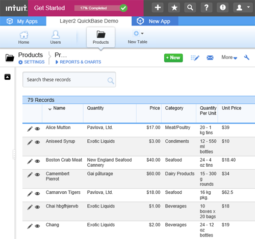Open the More dropdown
Screen dimensions: 255x239
pos(229,57)
